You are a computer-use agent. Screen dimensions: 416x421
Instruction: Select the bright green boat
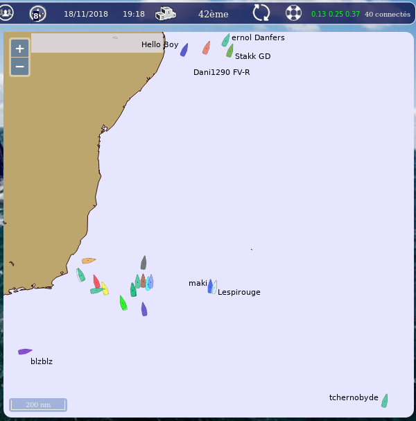tap(123, 303)
